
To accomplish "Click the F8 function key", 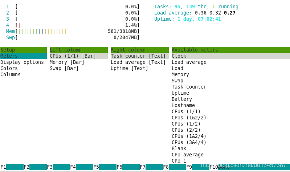I will [175, 167].
